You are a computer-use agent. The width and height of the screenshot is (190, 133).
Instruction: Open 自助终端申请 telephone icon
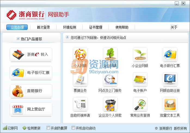pos(80,104)
